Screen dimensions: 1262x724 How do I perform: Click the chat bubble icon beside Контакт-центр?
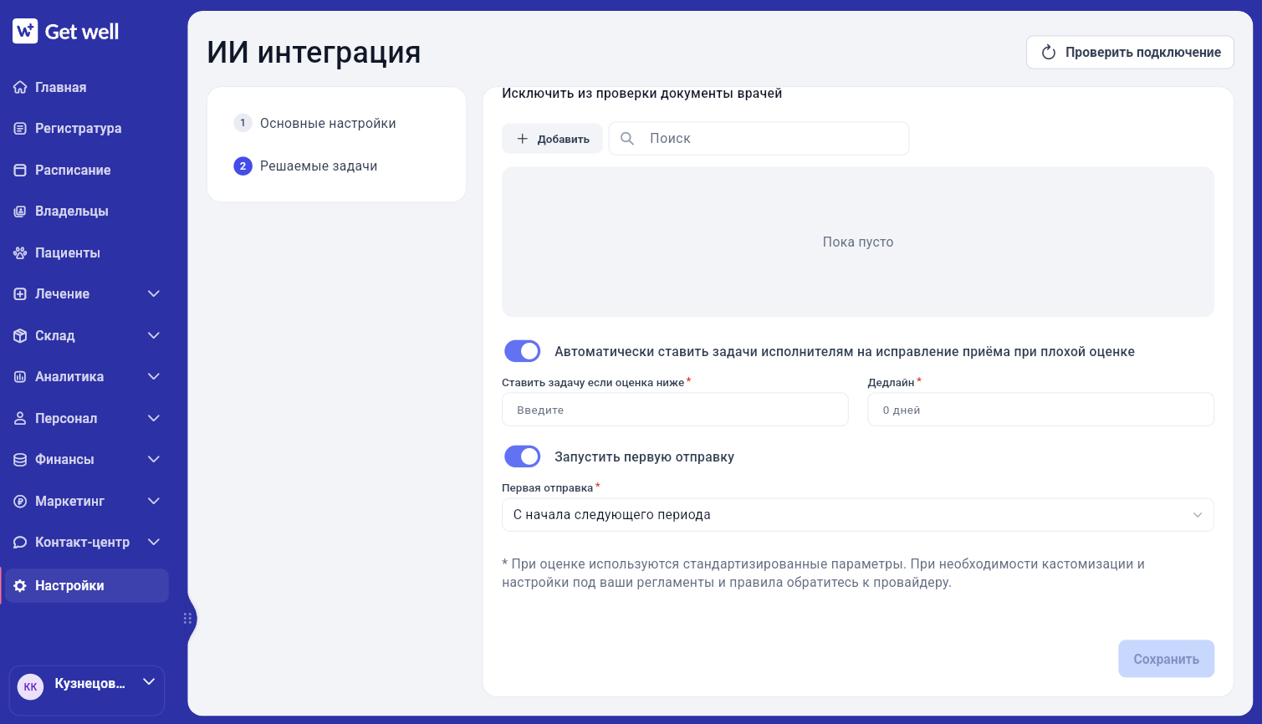pos(20,543)
